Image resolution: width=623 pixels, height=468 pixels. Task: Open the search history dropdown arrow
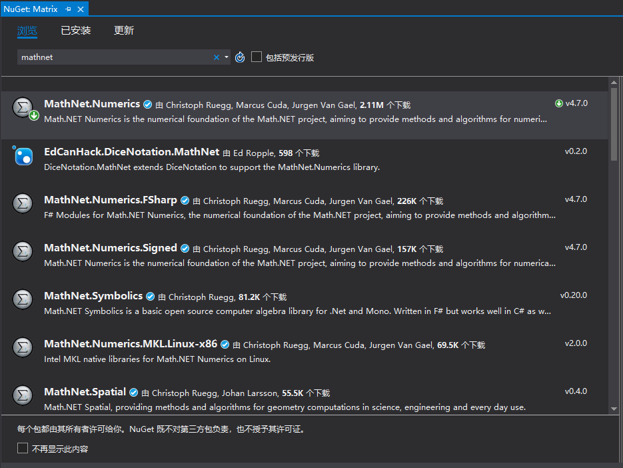coord(226,57)
